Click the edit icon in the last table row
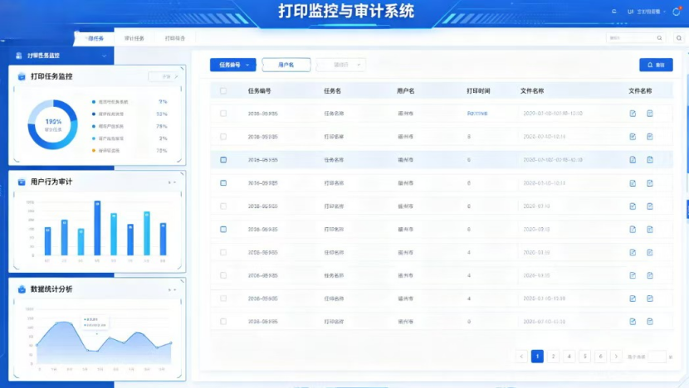Screen dimensions: 689x388 pos(633,322)
